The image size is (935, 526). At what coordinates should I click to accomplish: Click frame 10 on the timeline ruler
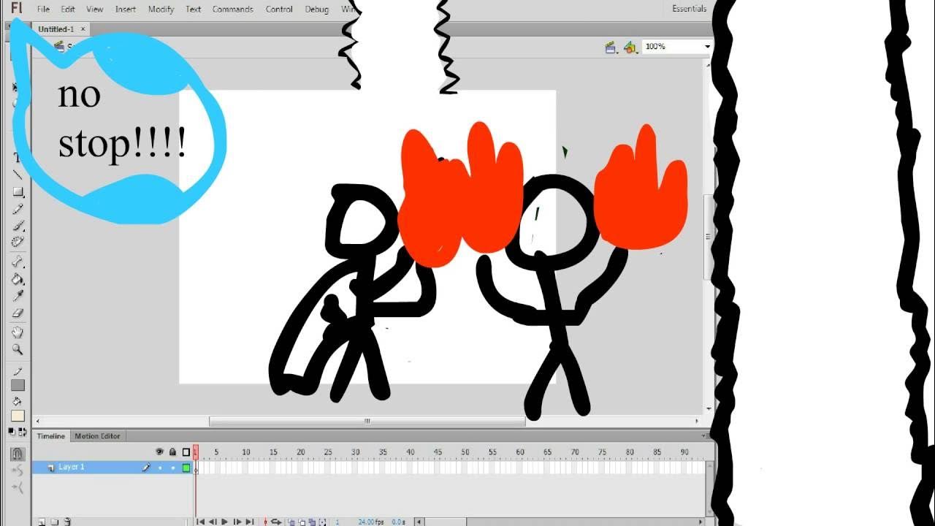tap(246, 452)
